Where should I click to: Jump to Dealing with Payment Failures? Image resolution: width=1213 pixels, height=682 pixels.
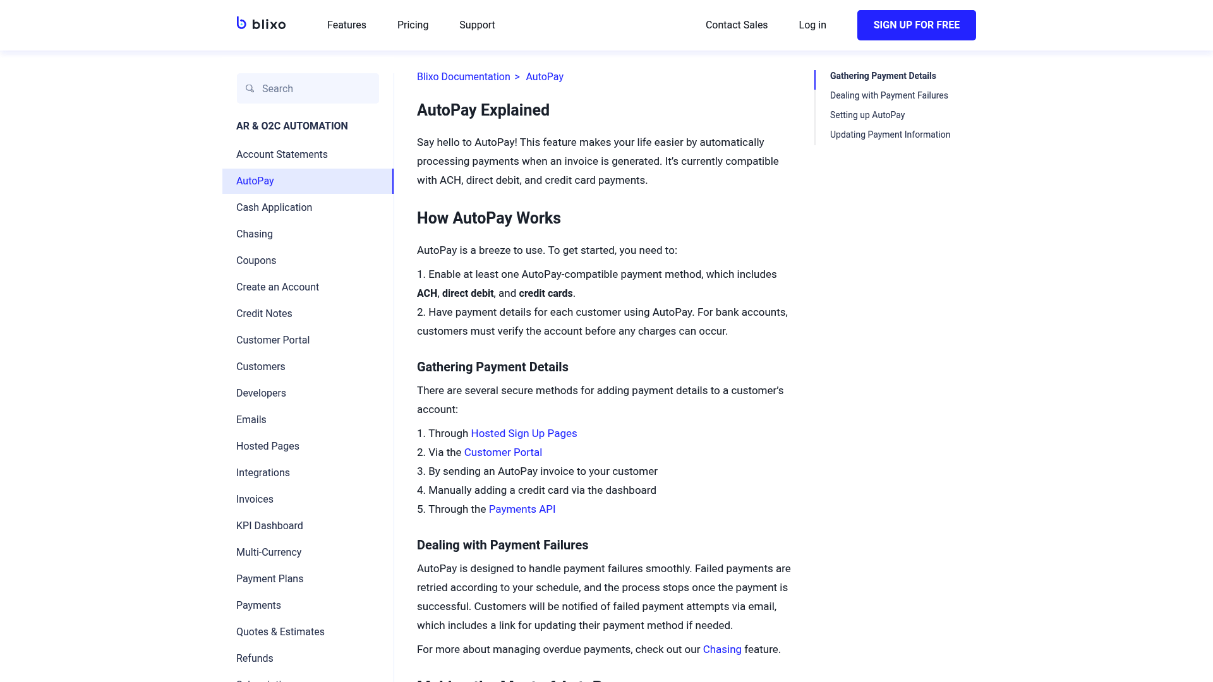click(x=889, y=95)
